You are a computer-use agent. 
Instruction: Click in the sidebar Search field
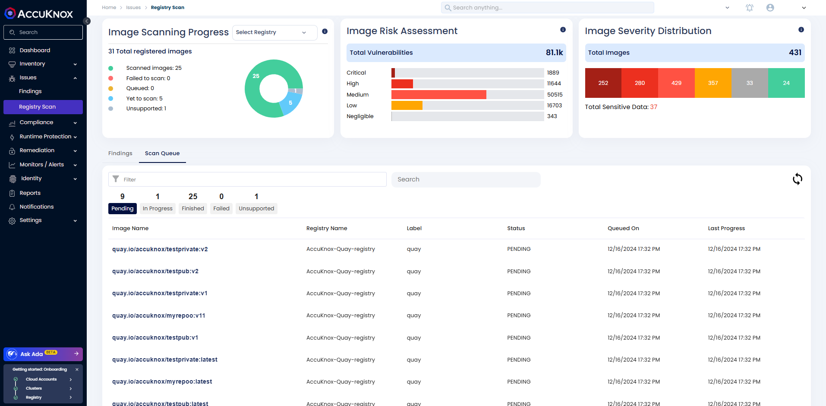pos(43,32)
